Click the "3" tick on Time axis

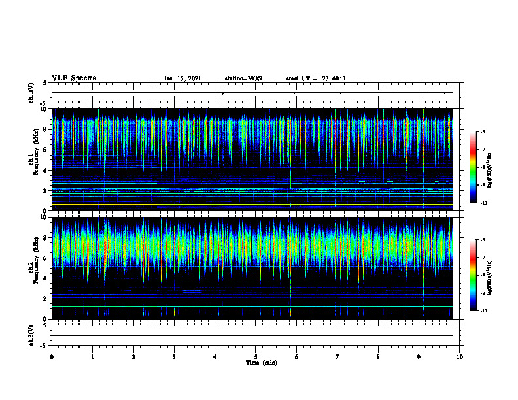pos(174,357)
